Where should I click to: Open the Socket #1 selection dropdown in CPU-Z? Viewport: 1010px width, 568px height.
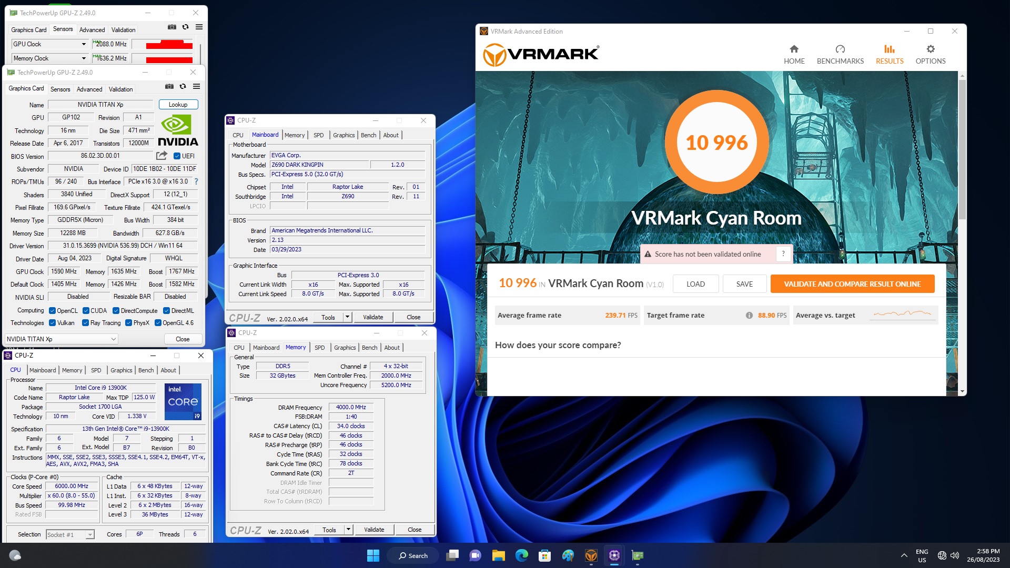[x=70, y=535]
